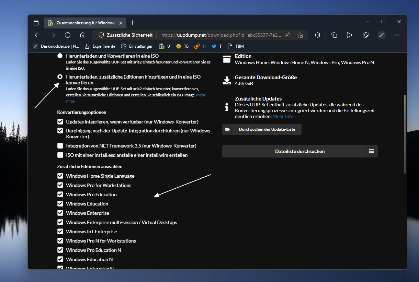Select Herunterladen und Konvertieren in eine ISO option

[x=60, y=56]
